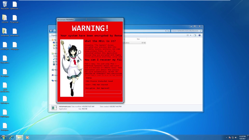Select the aoc10.mp3 desktop file
This screenshot has width=249, height=140.
(x=5, y=46)
